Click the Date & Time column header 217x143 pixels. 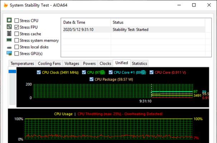(86, 23)
